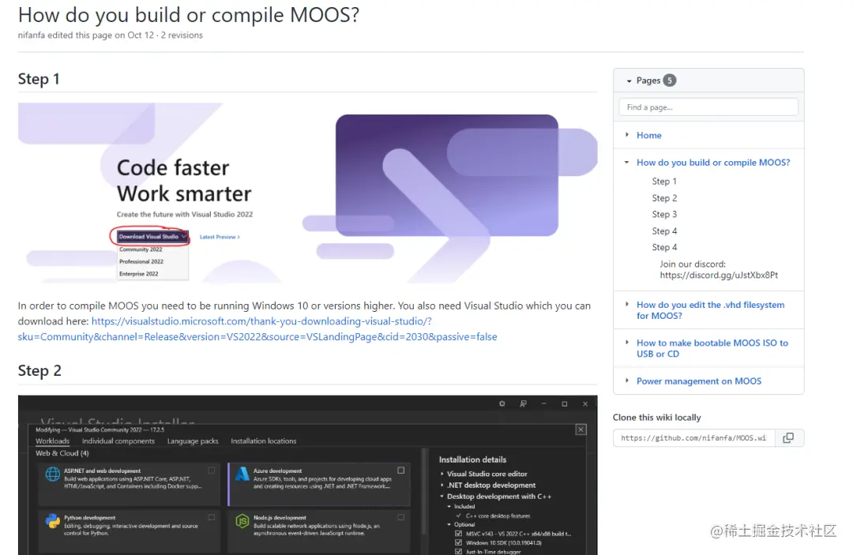Tick the Azure development workload checkbox
Screen dimensions: 853x555
tap(401, 471)
